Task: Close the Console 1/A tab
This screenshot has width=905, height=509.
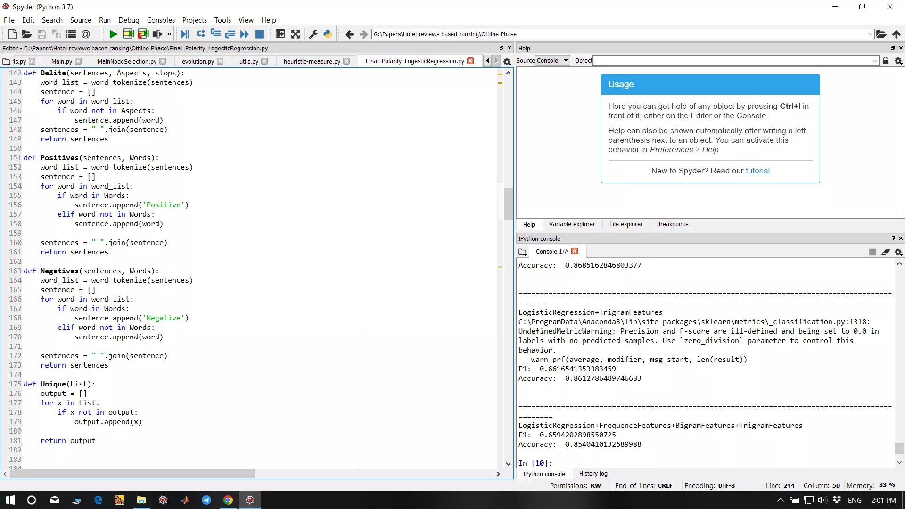Action: point(575,251)
